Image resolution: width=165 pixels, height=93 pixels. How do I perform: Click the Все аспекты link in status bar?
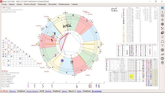click(97, 91)
